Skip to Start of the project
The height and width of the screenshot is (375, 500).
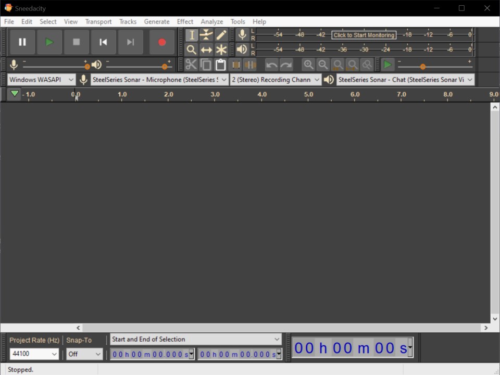tap(103, 42)
